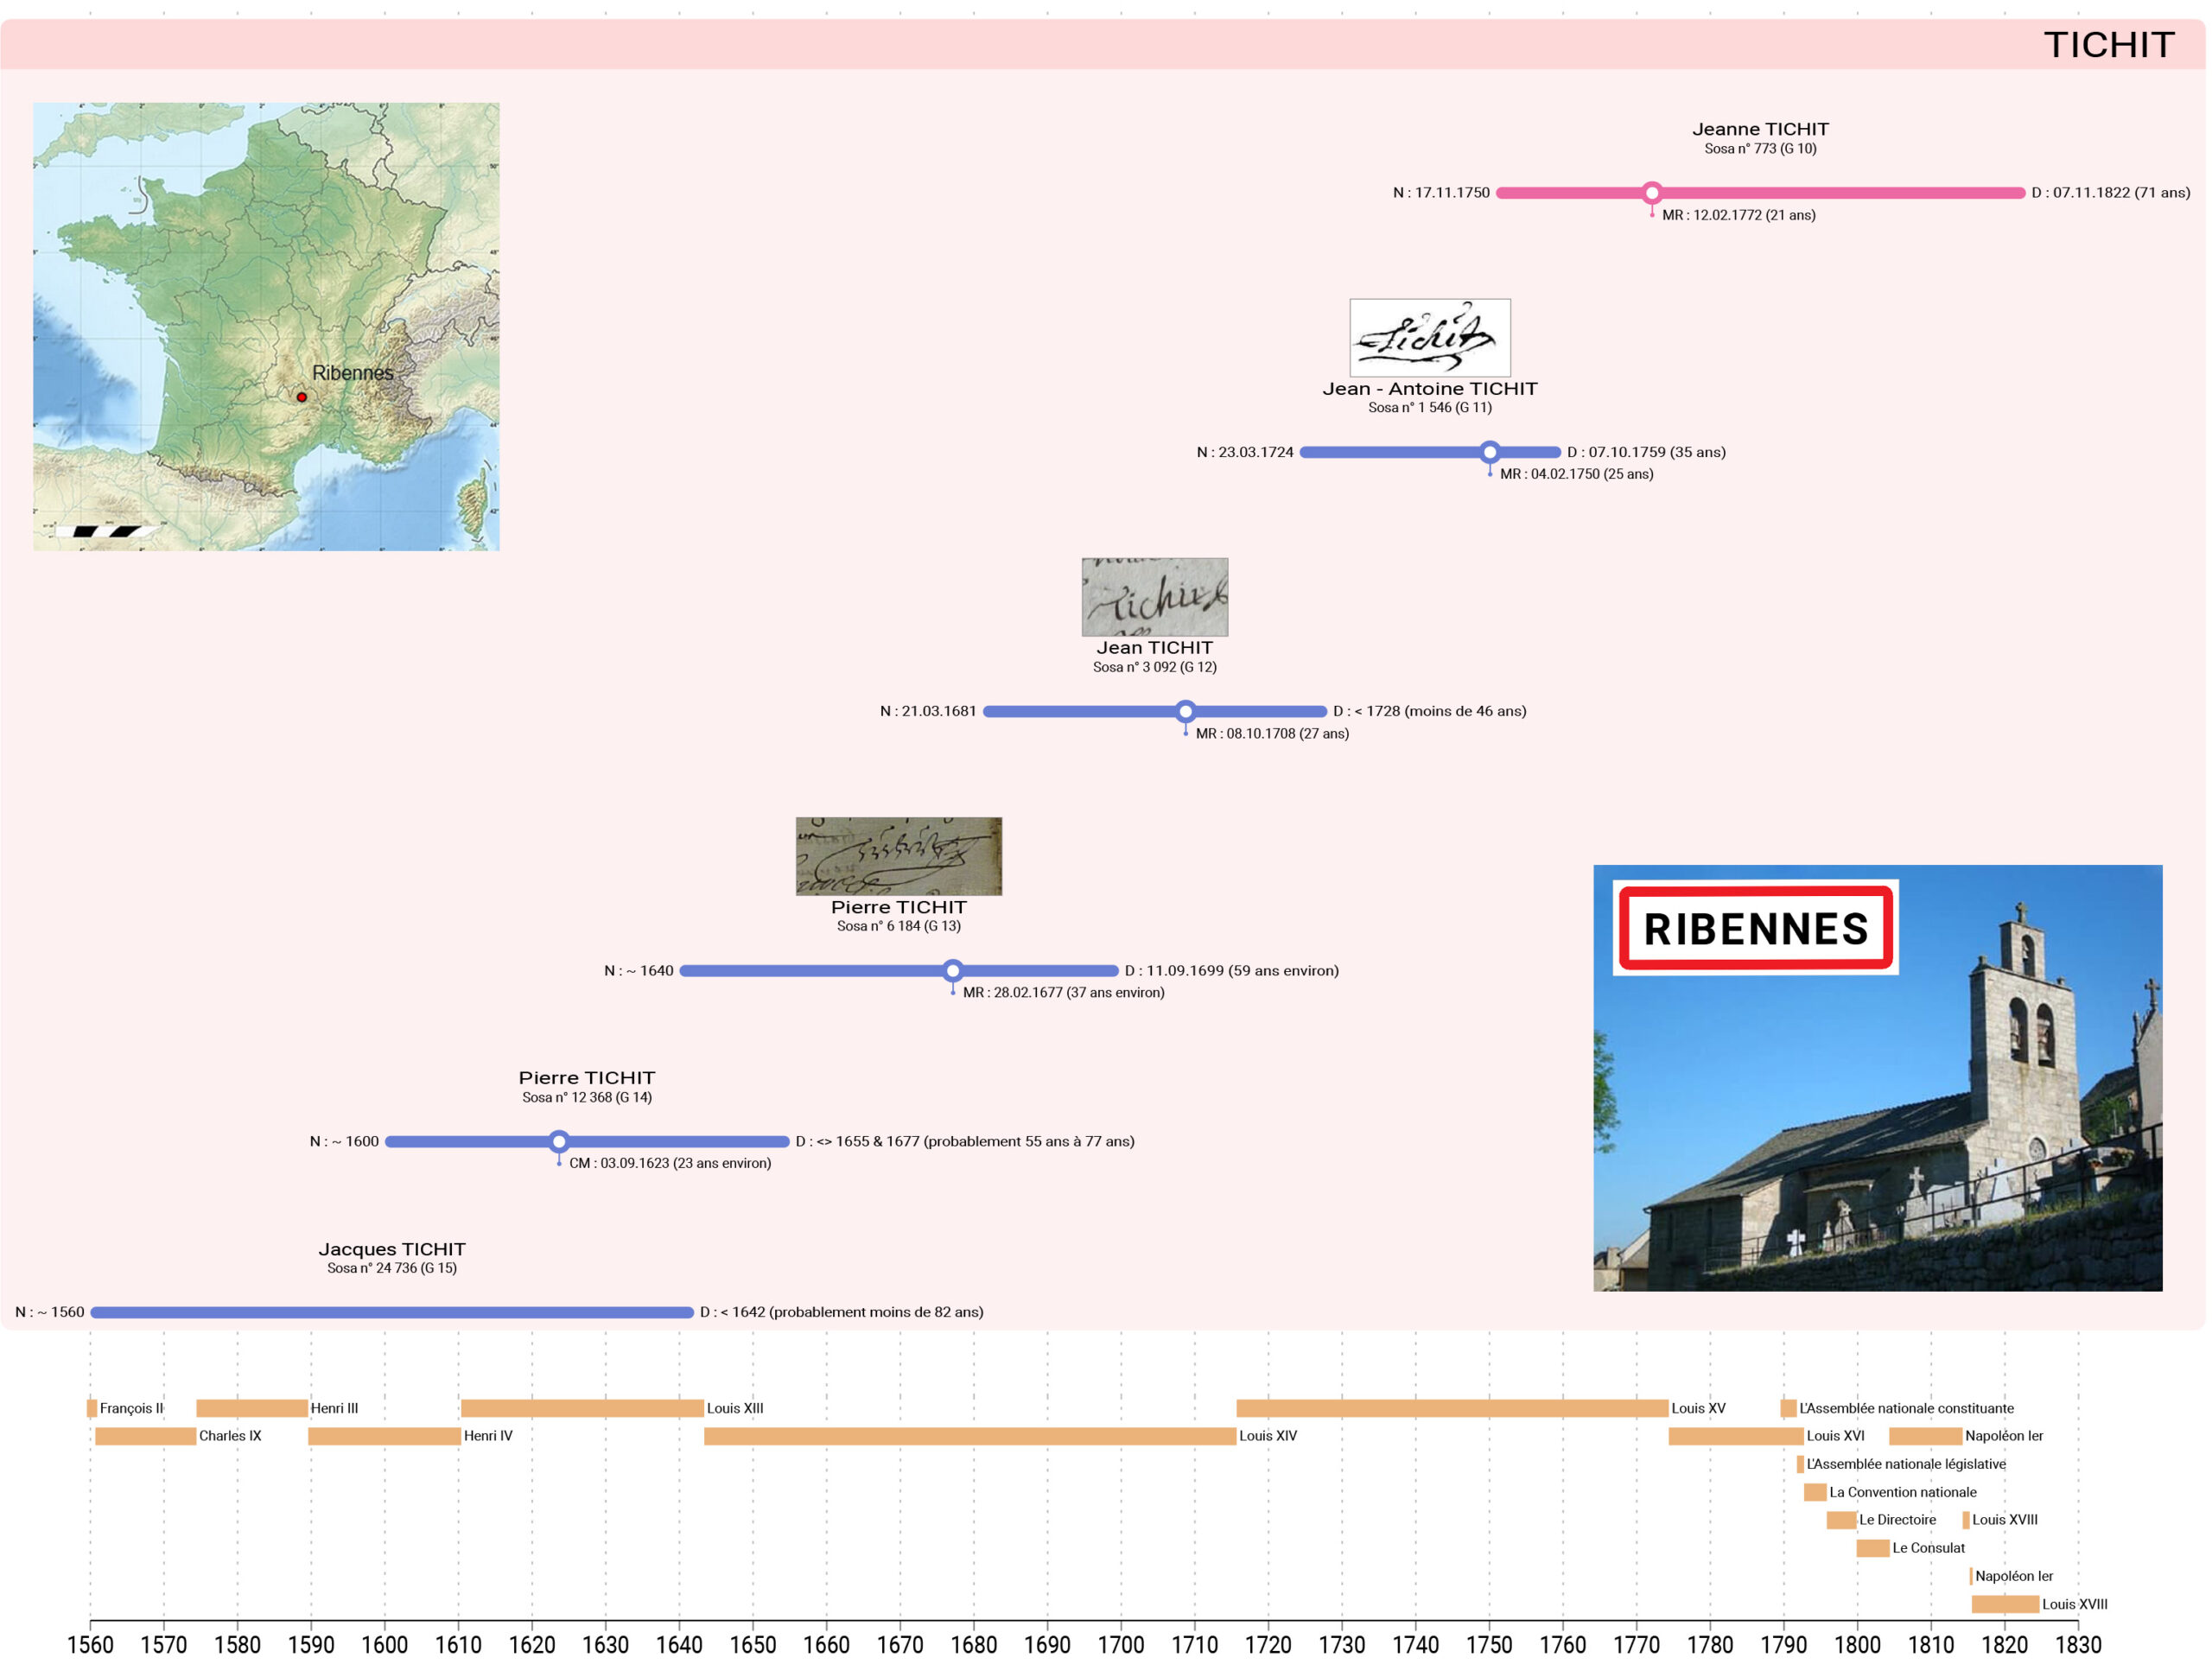Screen dimensions: 2212x1664
Task: Click Jeanne TICHIT marriage marker circle
Action: [x=1652, y=192]
